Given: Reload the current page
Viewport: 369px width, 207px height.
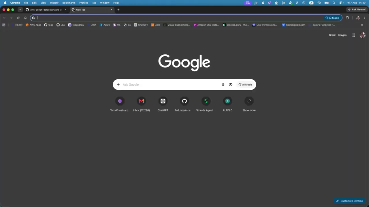Looking at the screenshot, I should click(18, 18).
